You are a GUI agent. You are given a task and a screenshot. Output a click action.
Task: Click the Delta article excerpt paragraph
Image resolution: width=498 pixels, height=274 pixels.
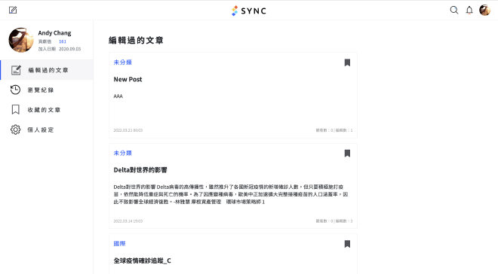click(x=231, y=194)
